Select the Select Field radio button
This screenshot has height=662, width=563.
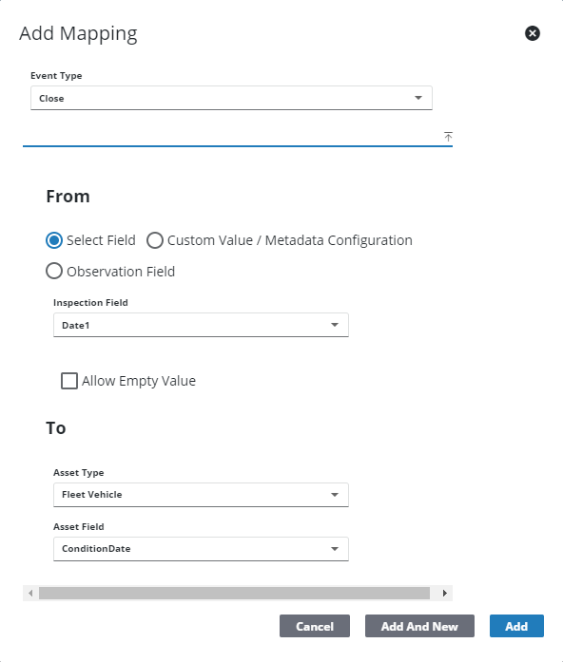(x=54, y=240)
